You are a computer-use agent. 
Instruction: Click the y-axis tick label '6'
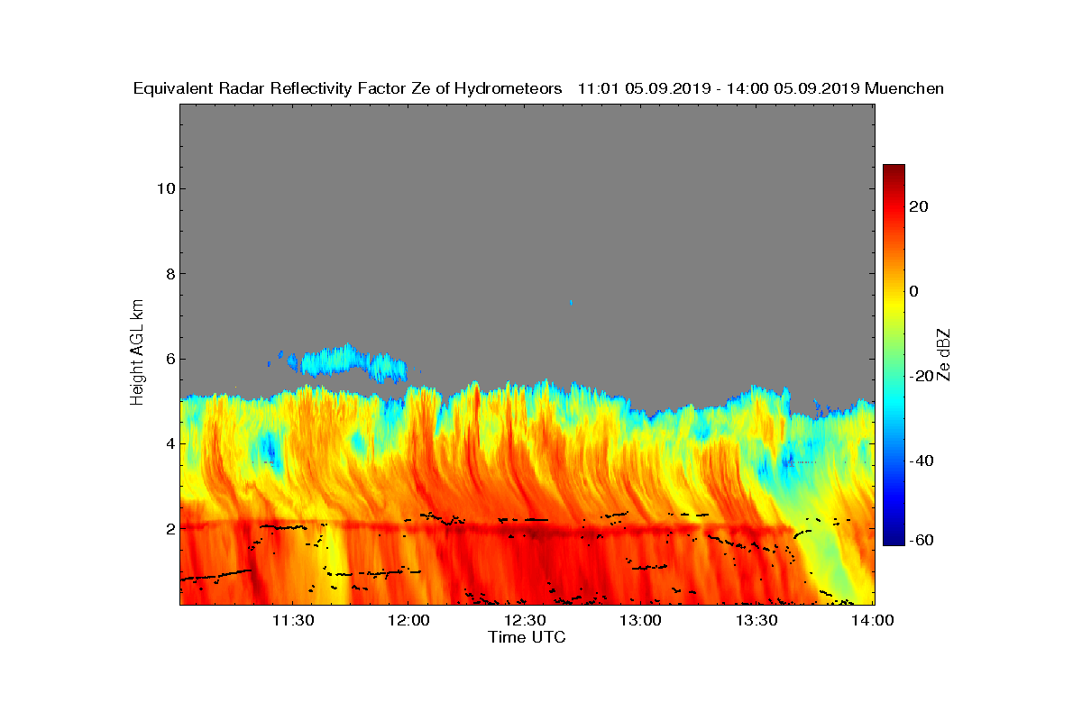[x=169, y=359]
